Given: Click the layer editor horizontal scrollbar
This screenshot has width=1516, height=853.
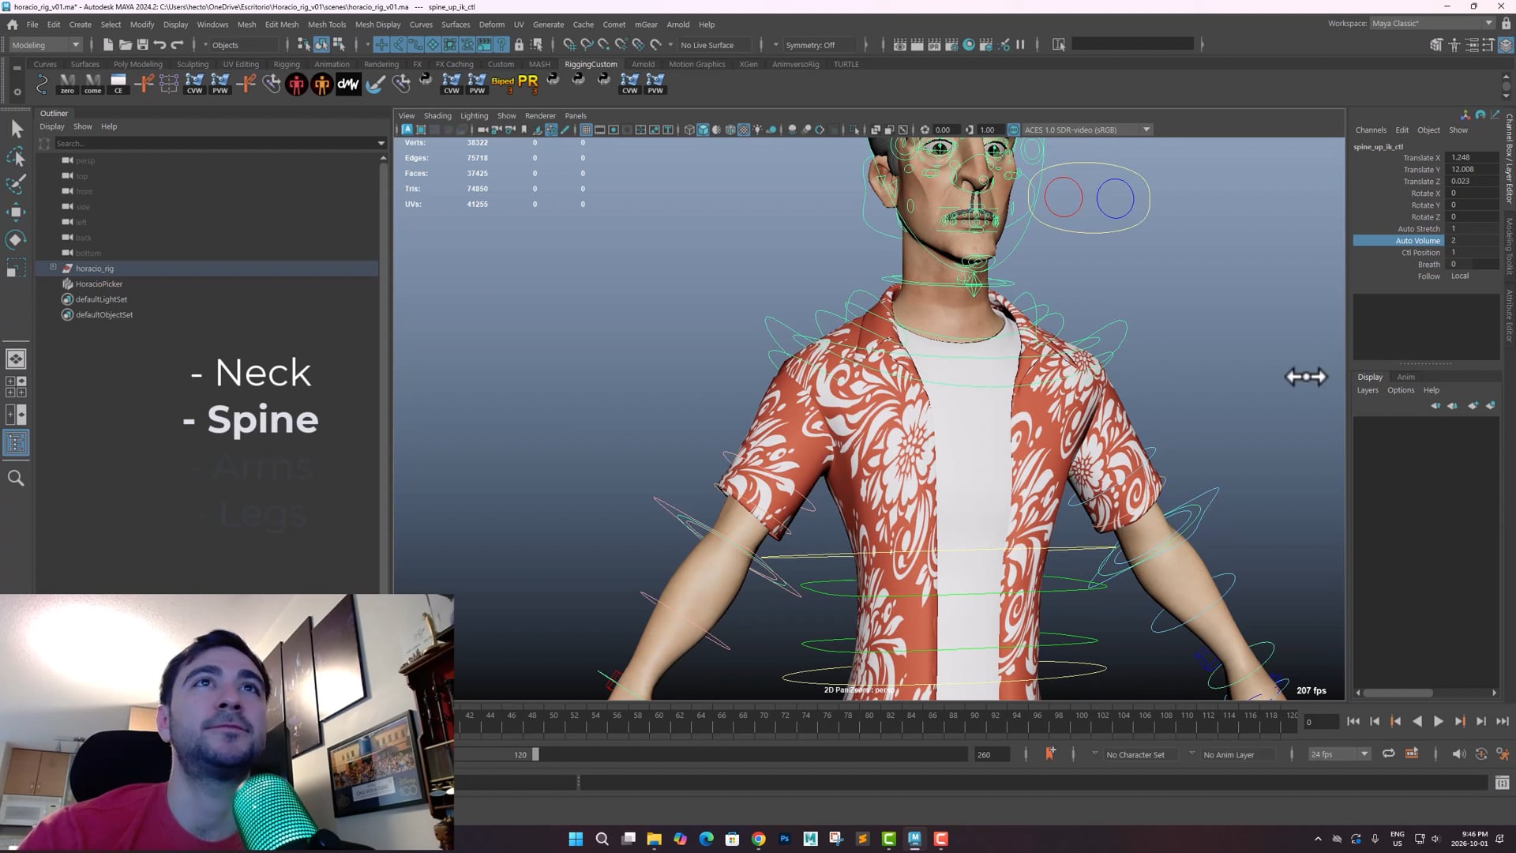Looking at the screenshot, I should (1398, 693).
